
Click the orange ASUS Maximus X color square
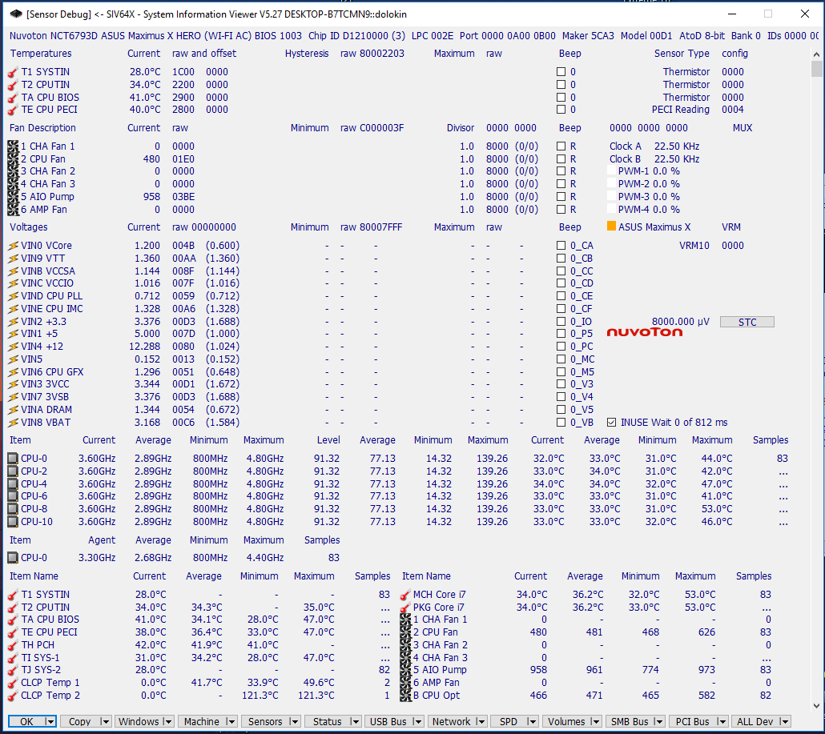(611, 226)
